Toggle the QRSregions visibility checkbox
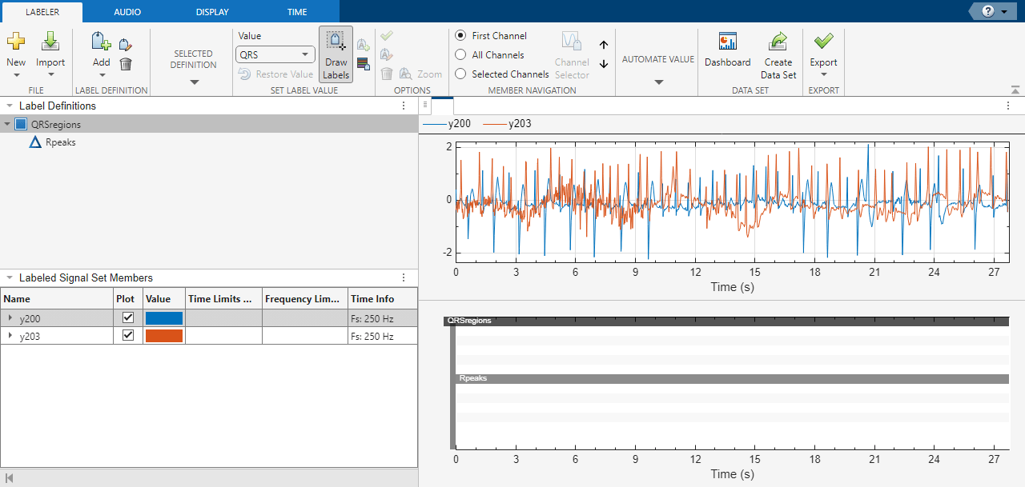Screen dimensions: 1025x487 (x=20, y=124)
